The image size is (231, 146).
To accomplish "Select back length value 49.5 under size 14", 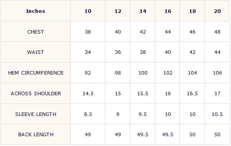I will click(x=142, y=135).
